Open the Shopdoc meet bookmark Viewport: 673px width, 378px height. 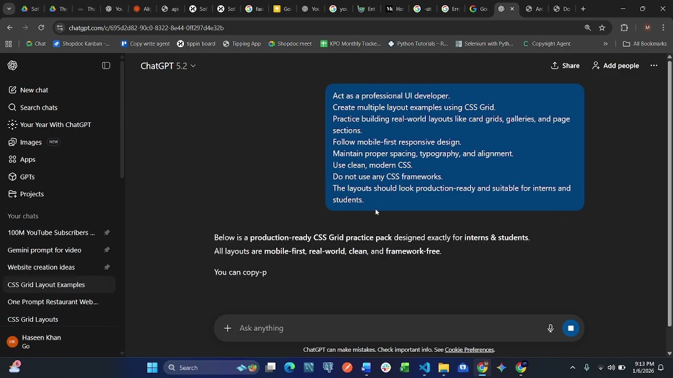tap(290, 44)
